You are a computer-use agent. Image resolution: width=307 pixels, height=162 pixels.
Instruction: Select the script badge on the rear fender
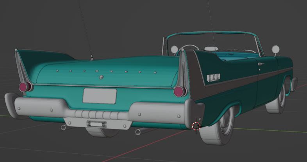point(213,78)
